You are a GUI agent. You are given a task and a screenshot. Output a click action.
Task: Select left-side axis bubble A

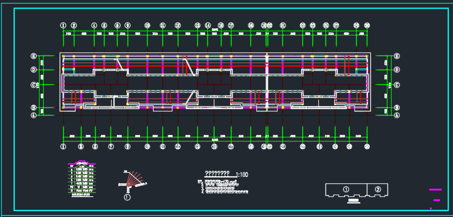(x=34, y=115)
